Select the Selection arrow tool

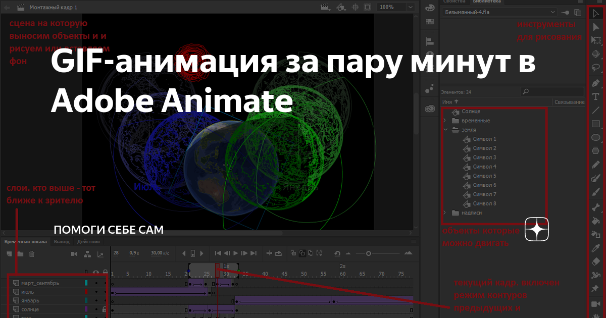[x=595, y=13]
